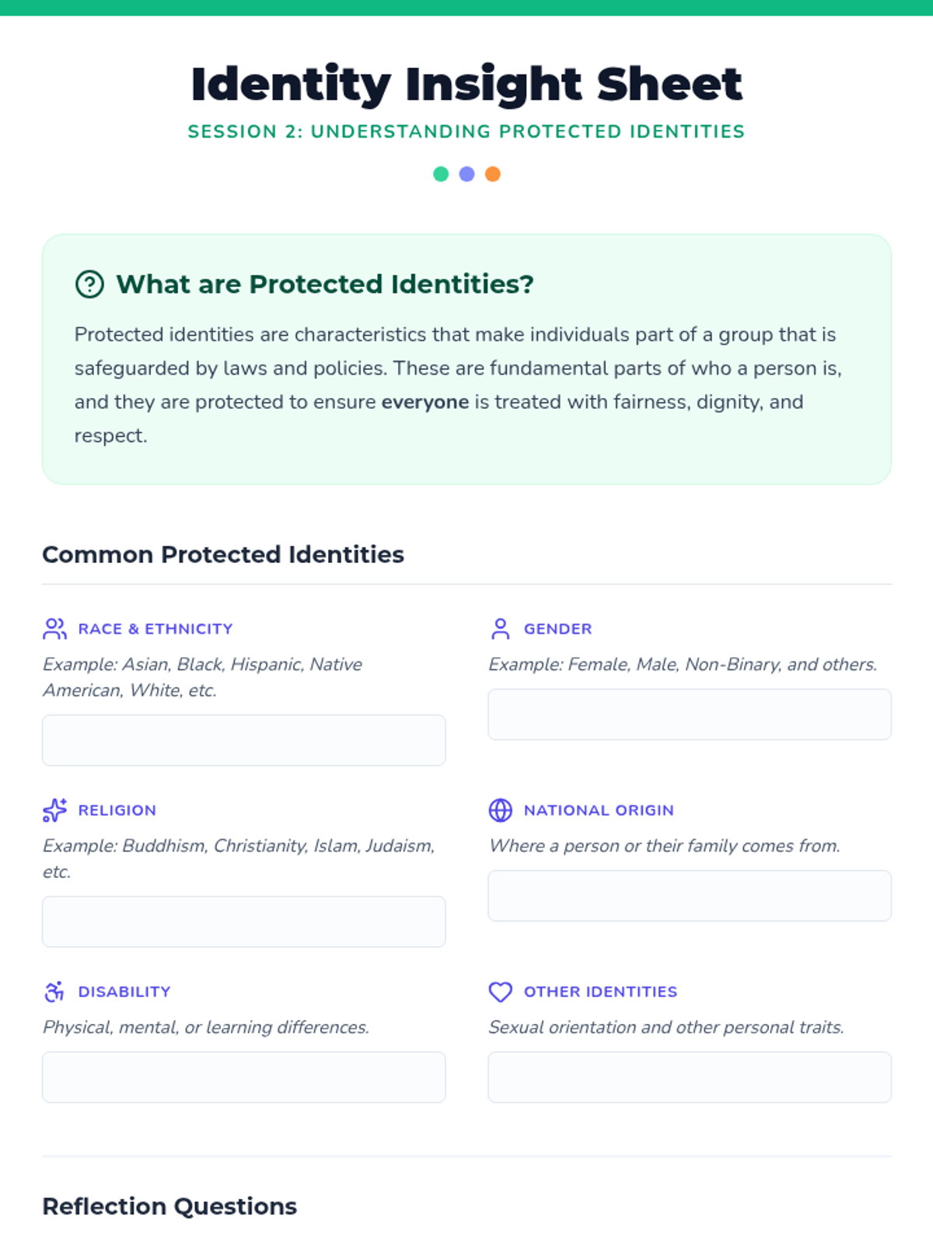
Task: Click the Identity Insight Sheet title
Action: tap(466, 84)
